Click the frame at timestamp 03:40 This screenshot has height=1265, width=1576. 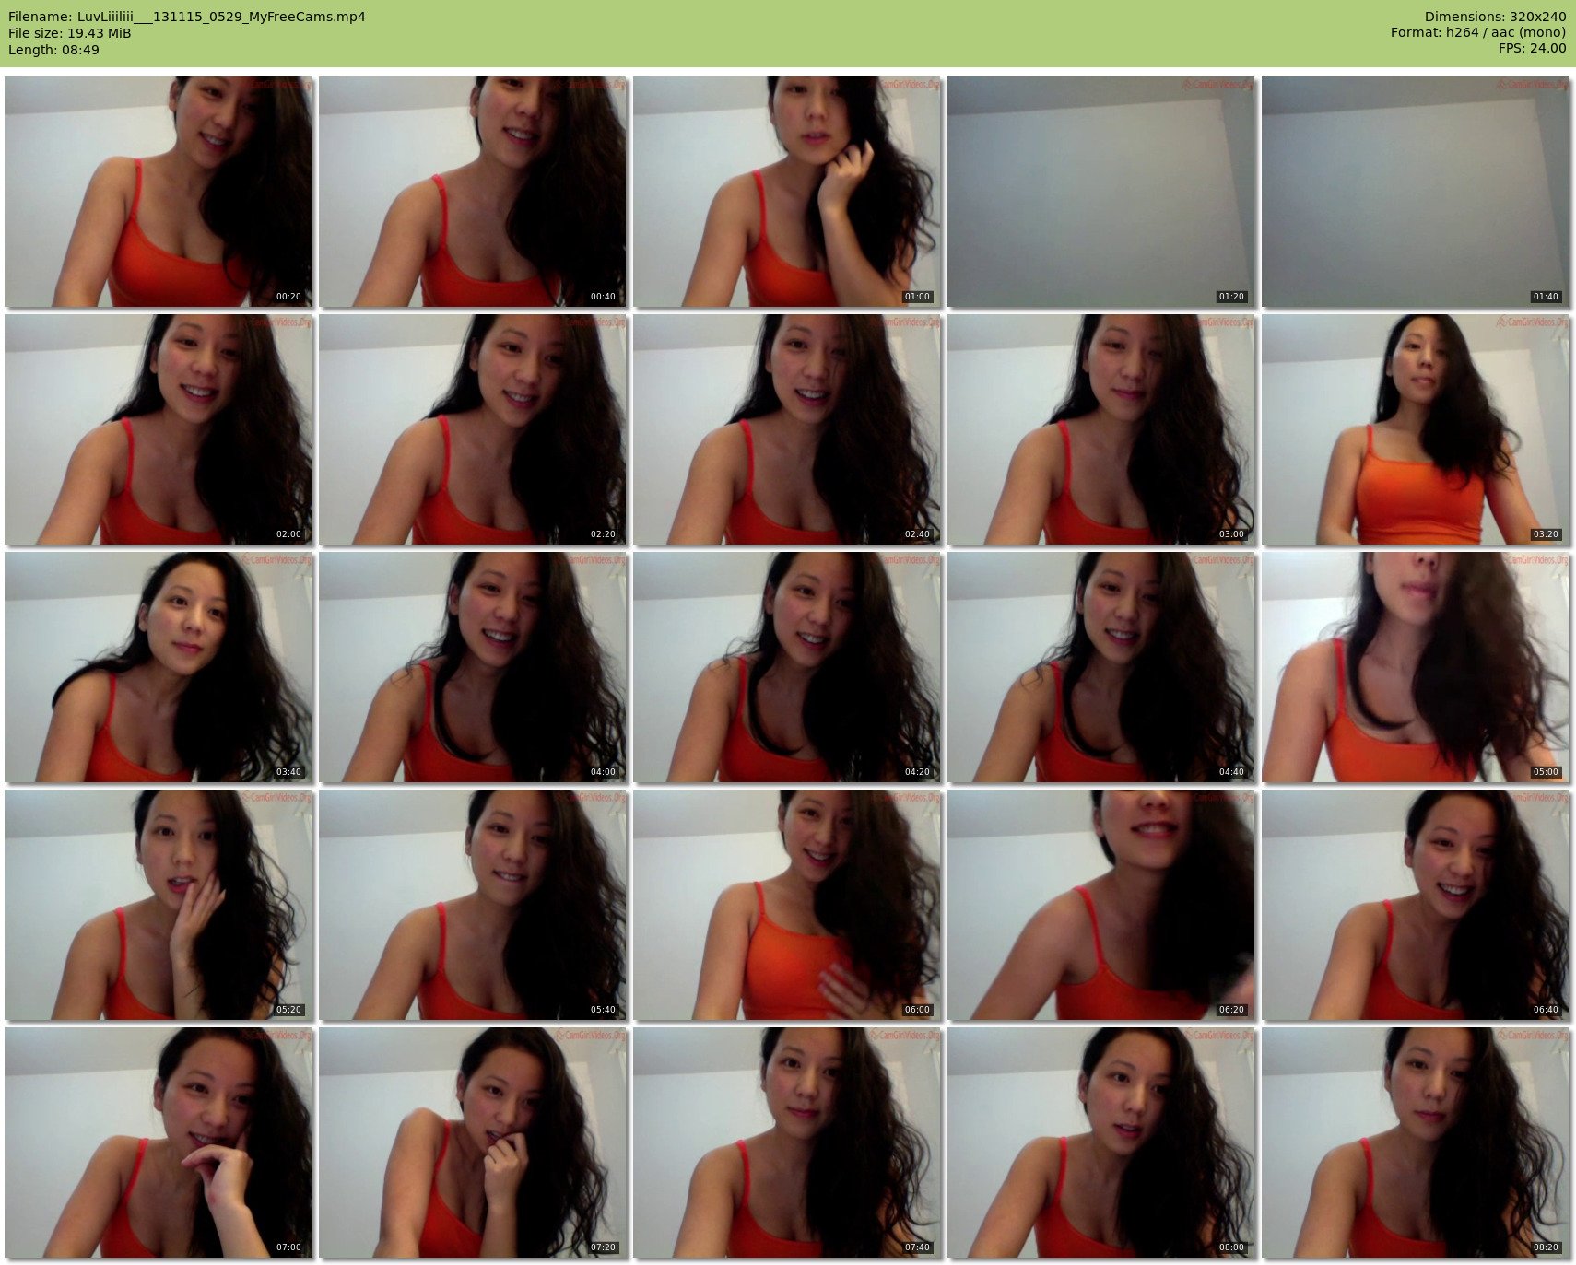pyautogui.click(x=159, y=667)
